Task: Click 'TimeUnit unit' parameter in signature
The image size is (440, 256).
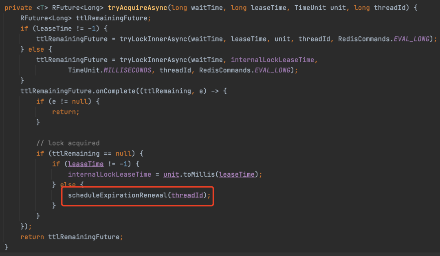Action: (320, 8)
